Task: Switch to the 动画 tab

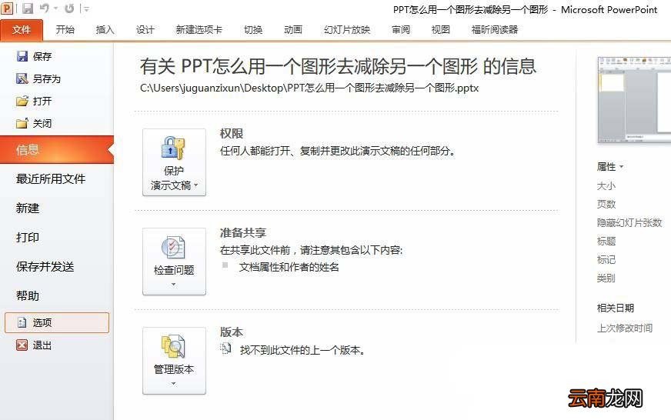Action: [293, 29]
